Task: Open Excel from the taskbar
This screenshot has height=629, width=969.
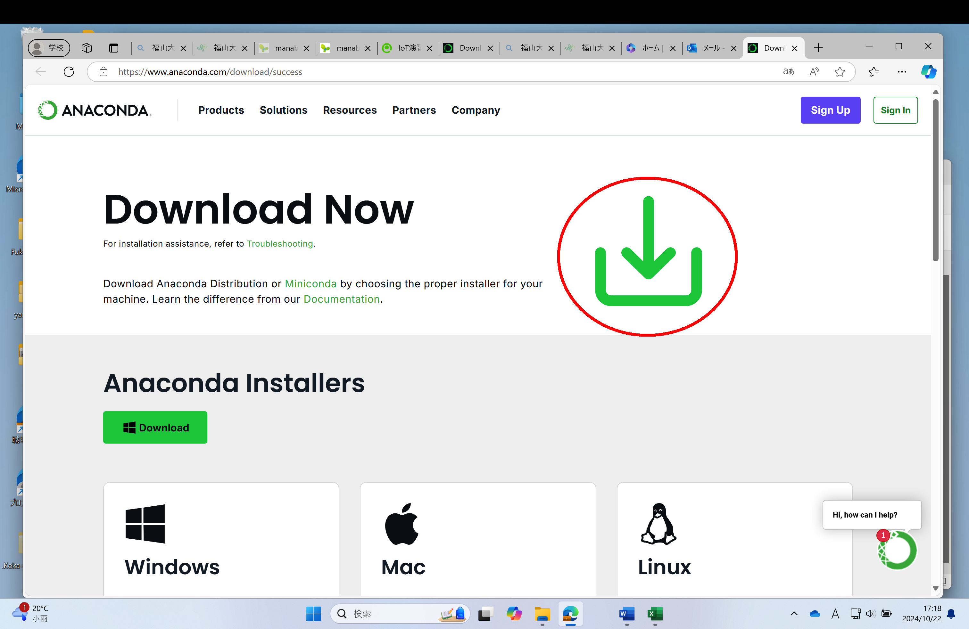Action: click(655, 614)
